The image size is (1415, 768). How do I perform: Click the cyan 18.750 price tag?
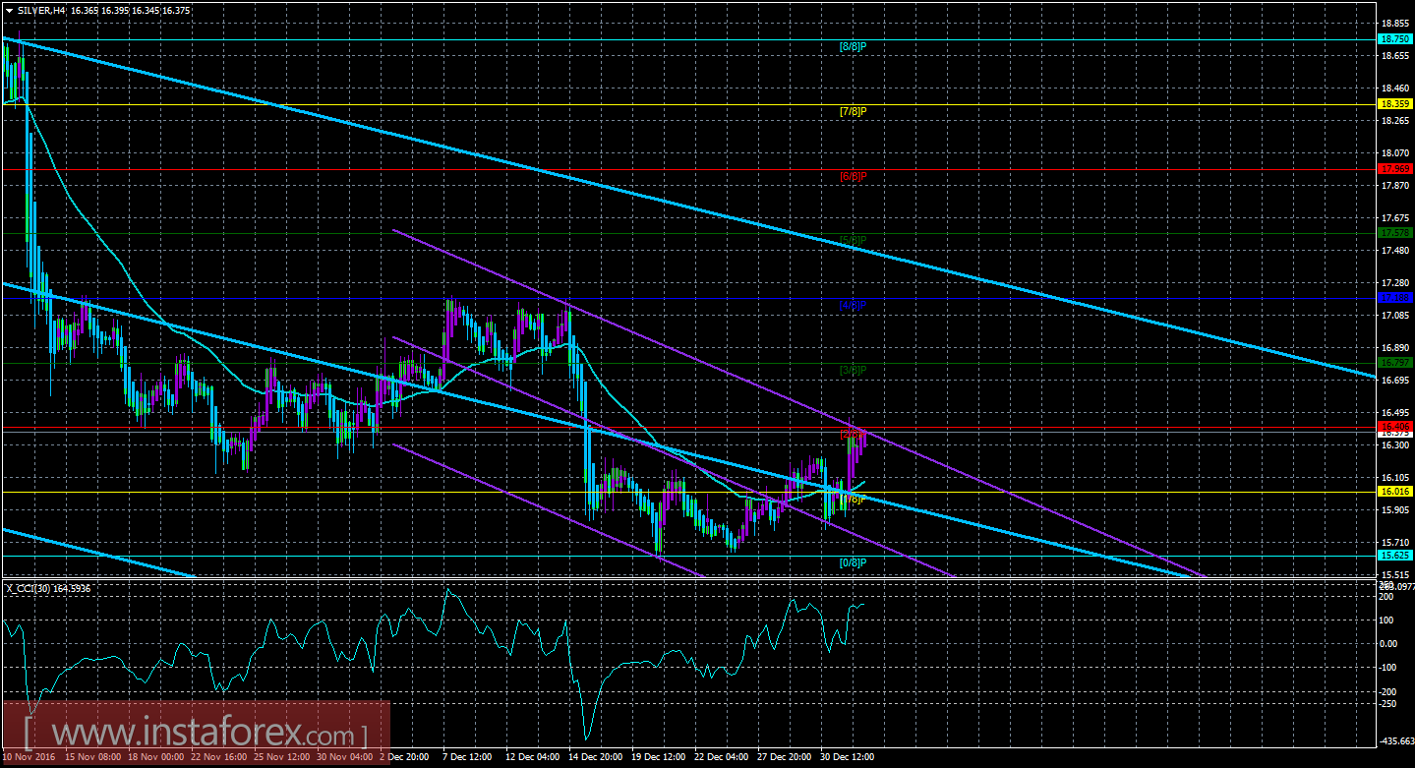1395,38
